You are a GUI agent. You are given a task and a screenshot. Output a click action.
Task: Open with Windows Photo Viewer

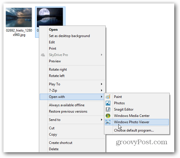tap(137, 122)
